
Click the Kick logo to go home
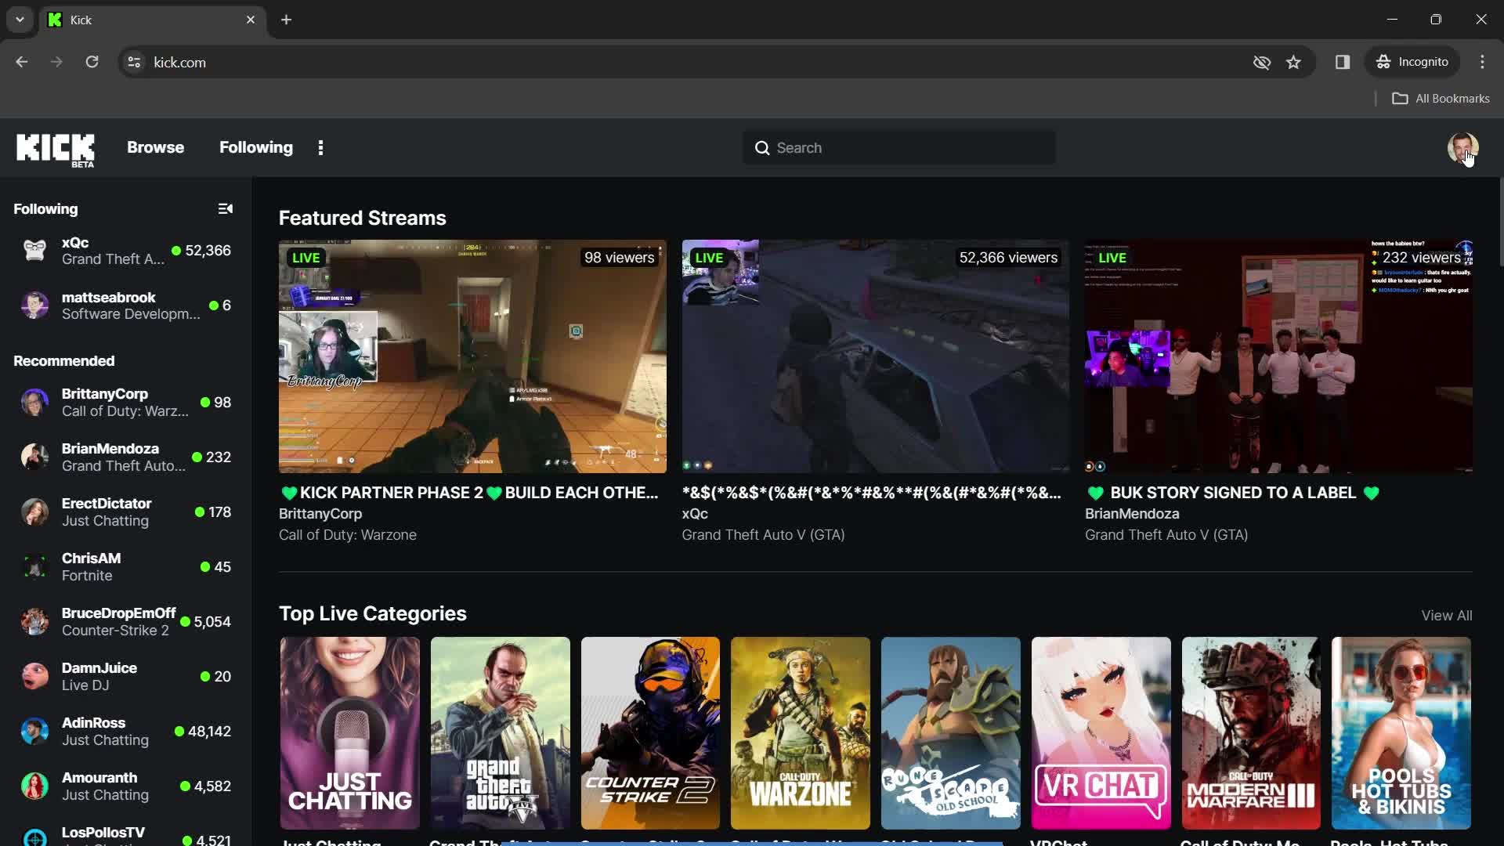tap(56, 148)
